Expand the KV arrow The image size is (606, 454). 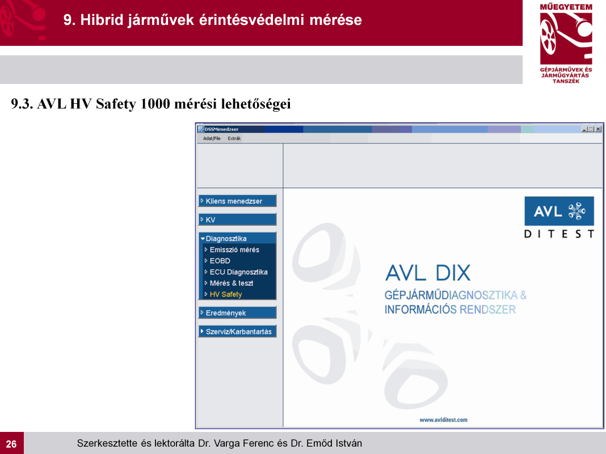tap(202, 219)
